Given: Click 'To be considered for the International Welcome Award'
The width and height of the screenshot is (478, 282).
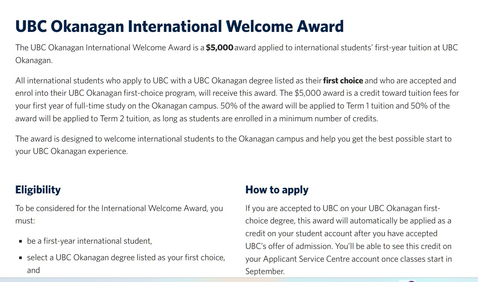Looking at the screenshot, I should pyautogui.click(x=119, y=208).
